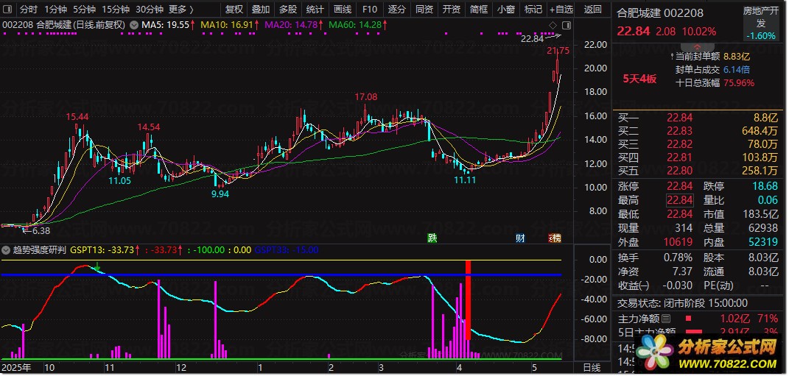The height and width of the screenshot is (376, 789).
Task: Collapse the limit-up info panel chevron
Action: click(x=697, y=46)
